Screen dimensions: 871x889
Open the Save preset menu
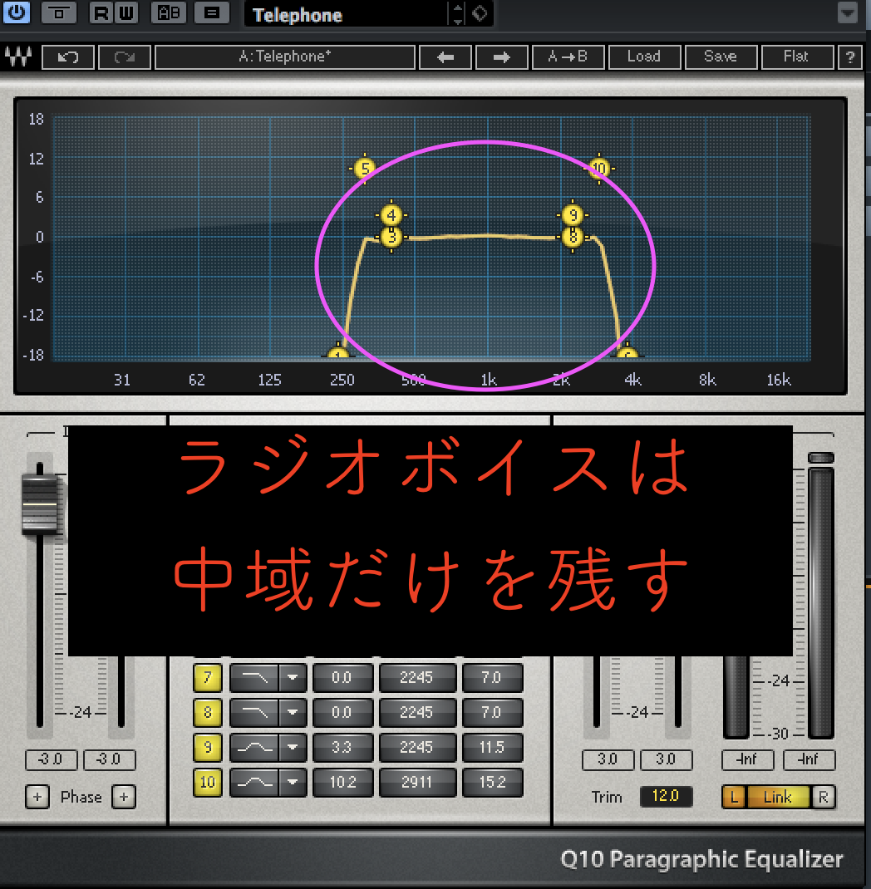coord(721,57)
